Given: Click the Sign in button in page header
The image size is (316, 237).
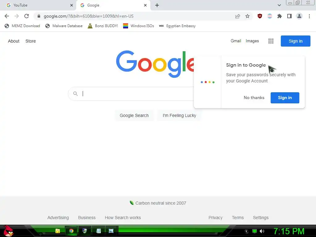Looking at the screenshot, I should coord(295,41).
